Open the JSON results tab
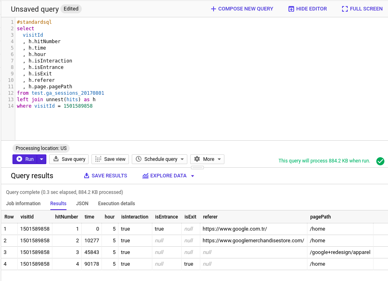388x281 pixels. (82, 204)
